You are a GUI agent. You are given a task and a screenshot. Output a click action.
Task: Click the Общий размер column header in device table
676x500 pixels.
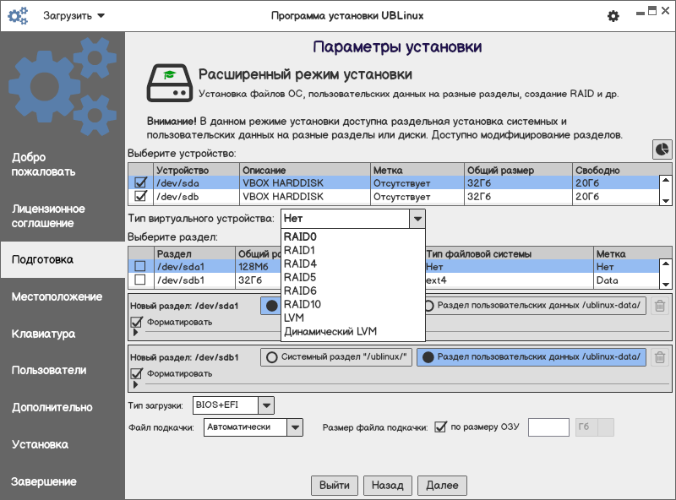point(518,170)
